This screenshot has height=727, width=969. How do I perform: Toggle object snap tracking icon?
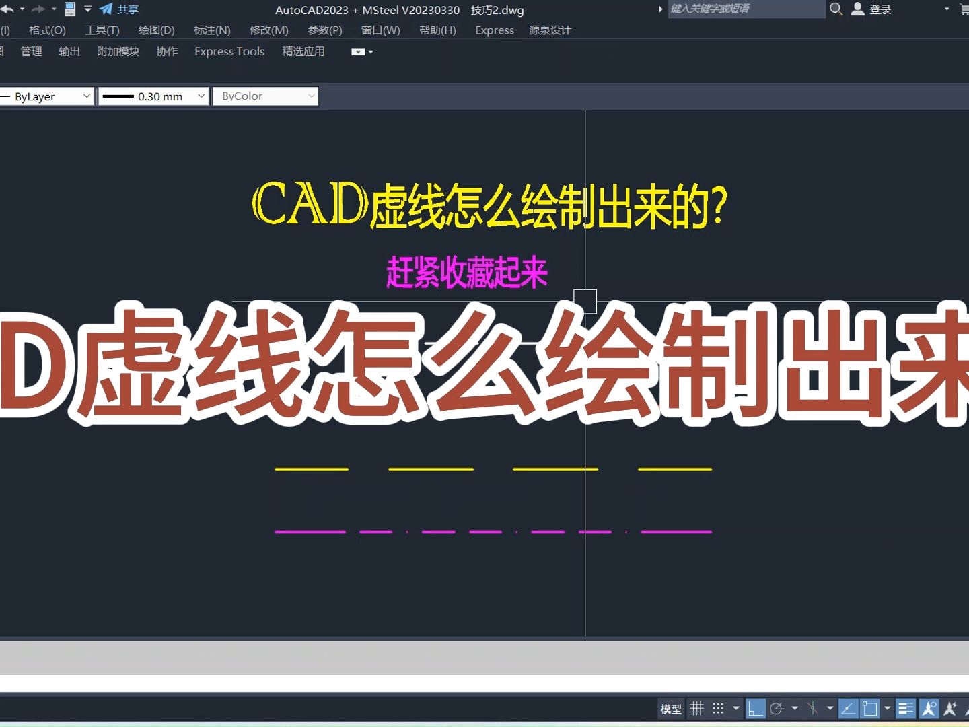pyautogui.click(x=848, y=708)
